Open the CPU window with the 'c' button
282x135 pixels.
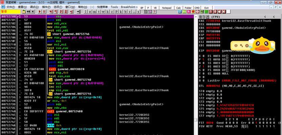pyautogui.click(x=112, y=12)
